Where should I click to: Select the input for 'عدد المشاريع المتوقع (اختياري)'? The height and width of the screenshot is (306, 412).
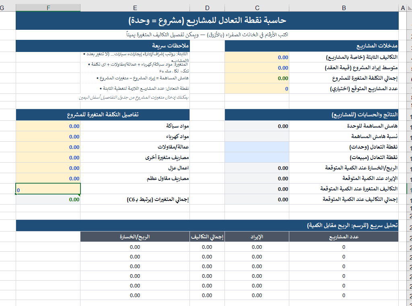pos(257,89)
